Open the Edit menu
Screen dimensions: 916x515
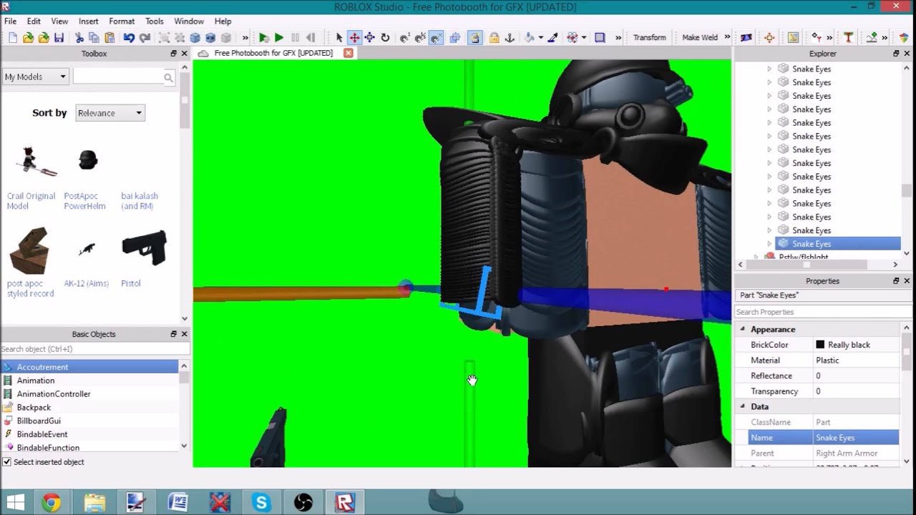[34, 21]
